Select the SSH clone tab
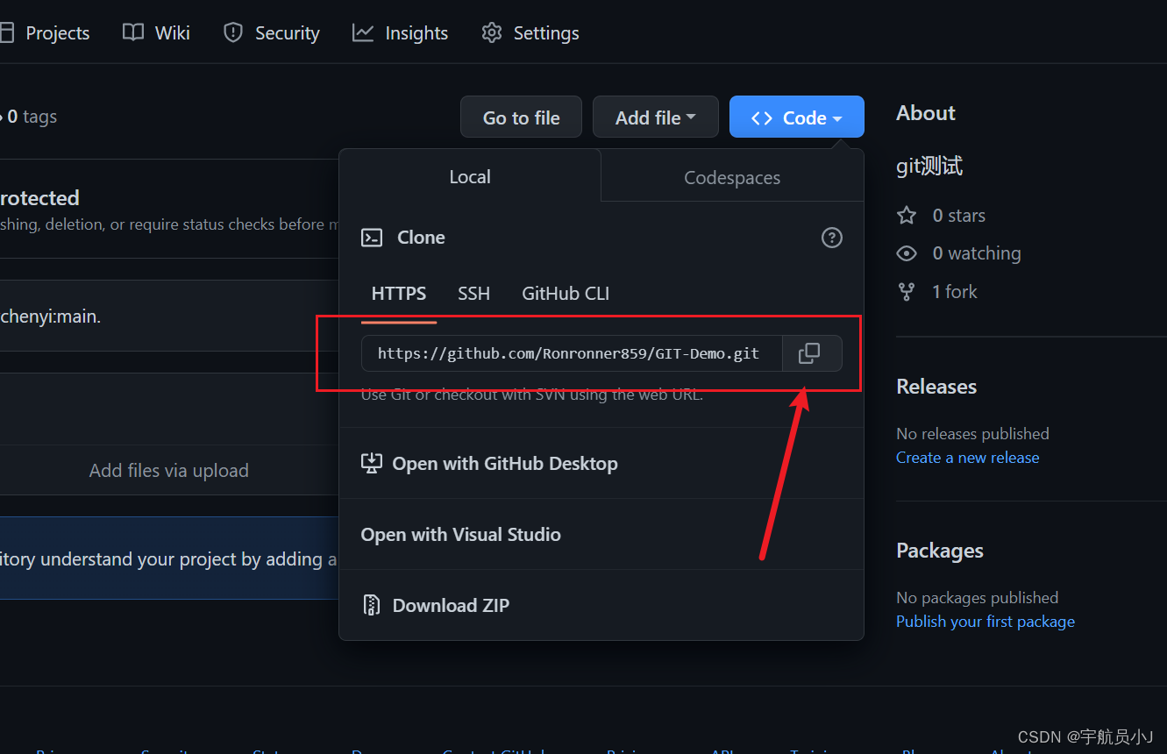 click(473, 293)
